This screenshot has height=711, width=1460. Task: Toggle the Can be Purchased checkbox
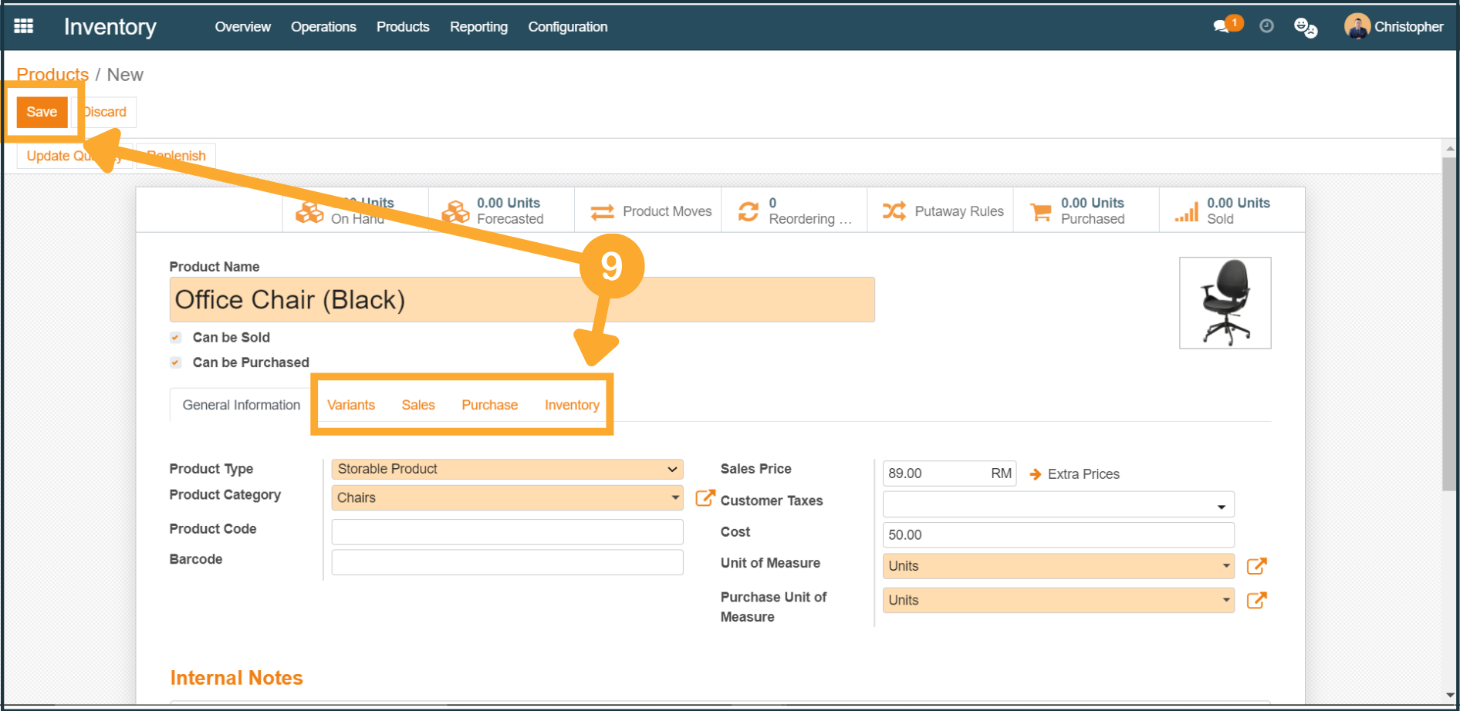pos(176,362)
